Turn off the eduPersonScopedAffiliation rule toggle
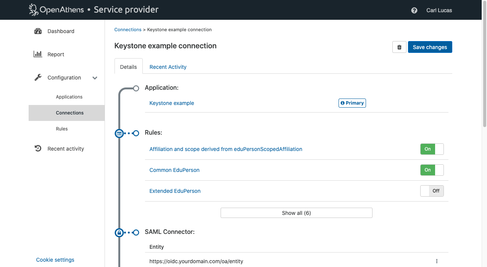 click(432, 149)
